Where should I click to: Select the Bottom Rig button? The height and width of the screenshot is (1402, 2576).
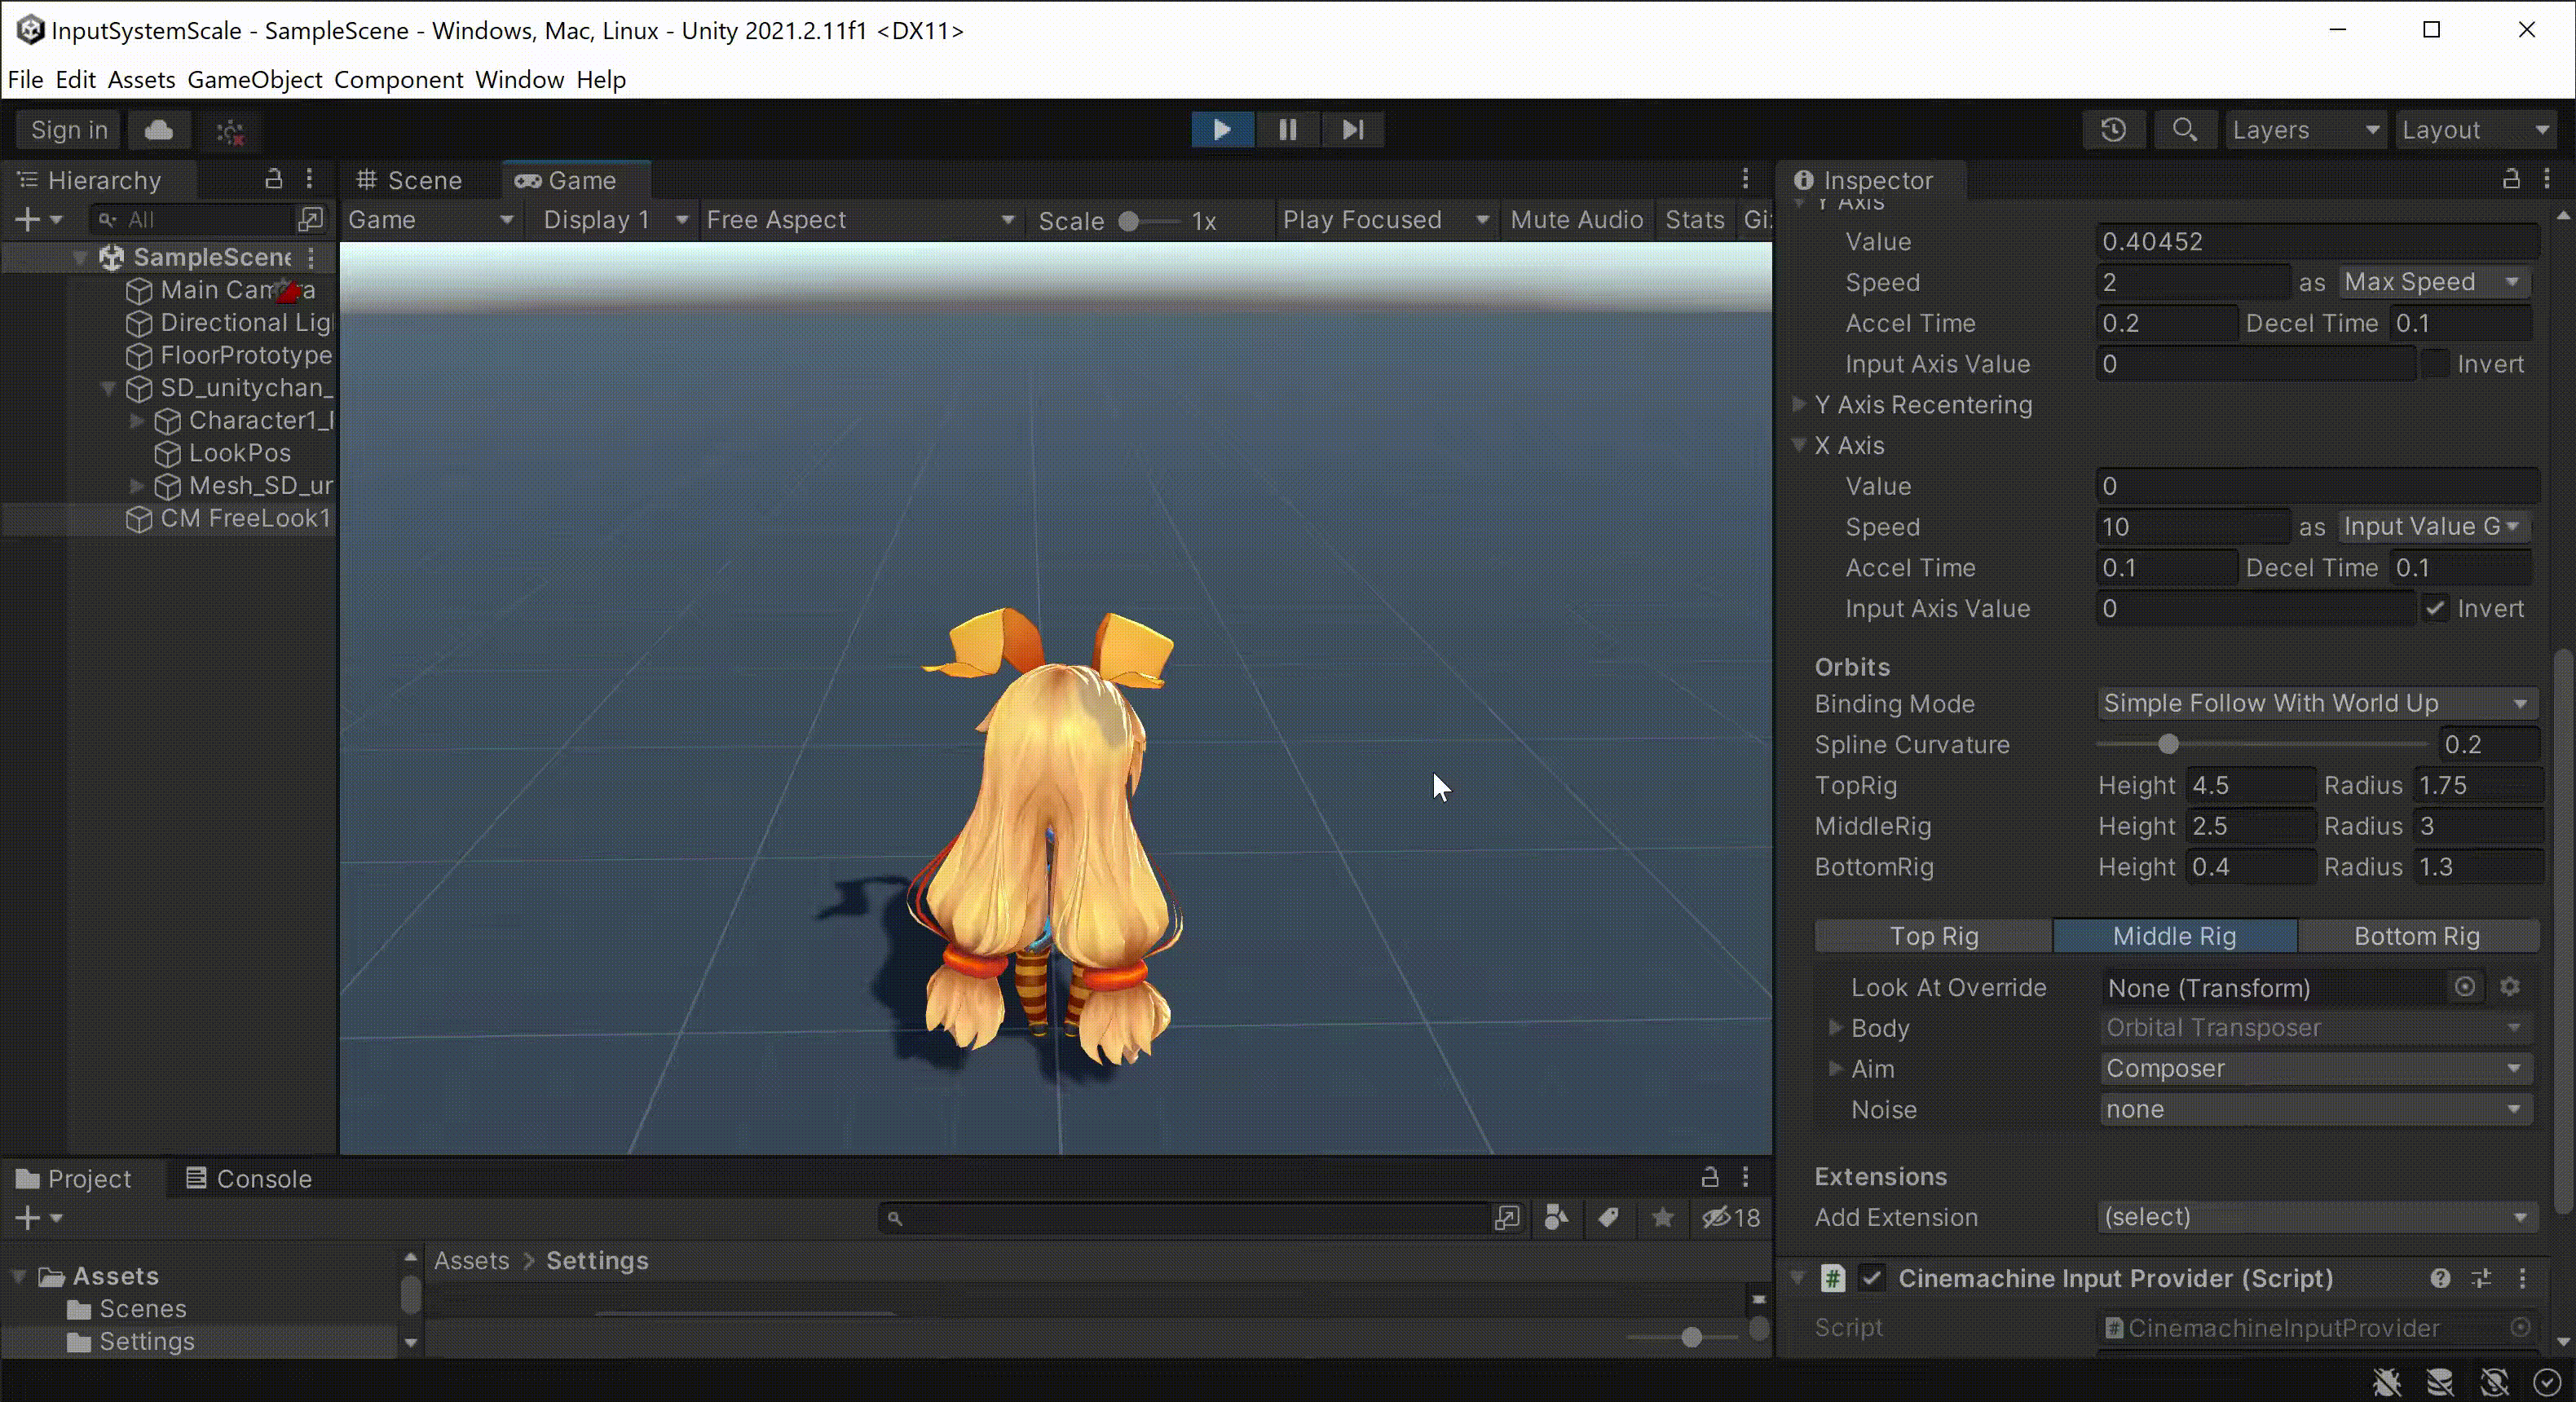point(2416,936)
